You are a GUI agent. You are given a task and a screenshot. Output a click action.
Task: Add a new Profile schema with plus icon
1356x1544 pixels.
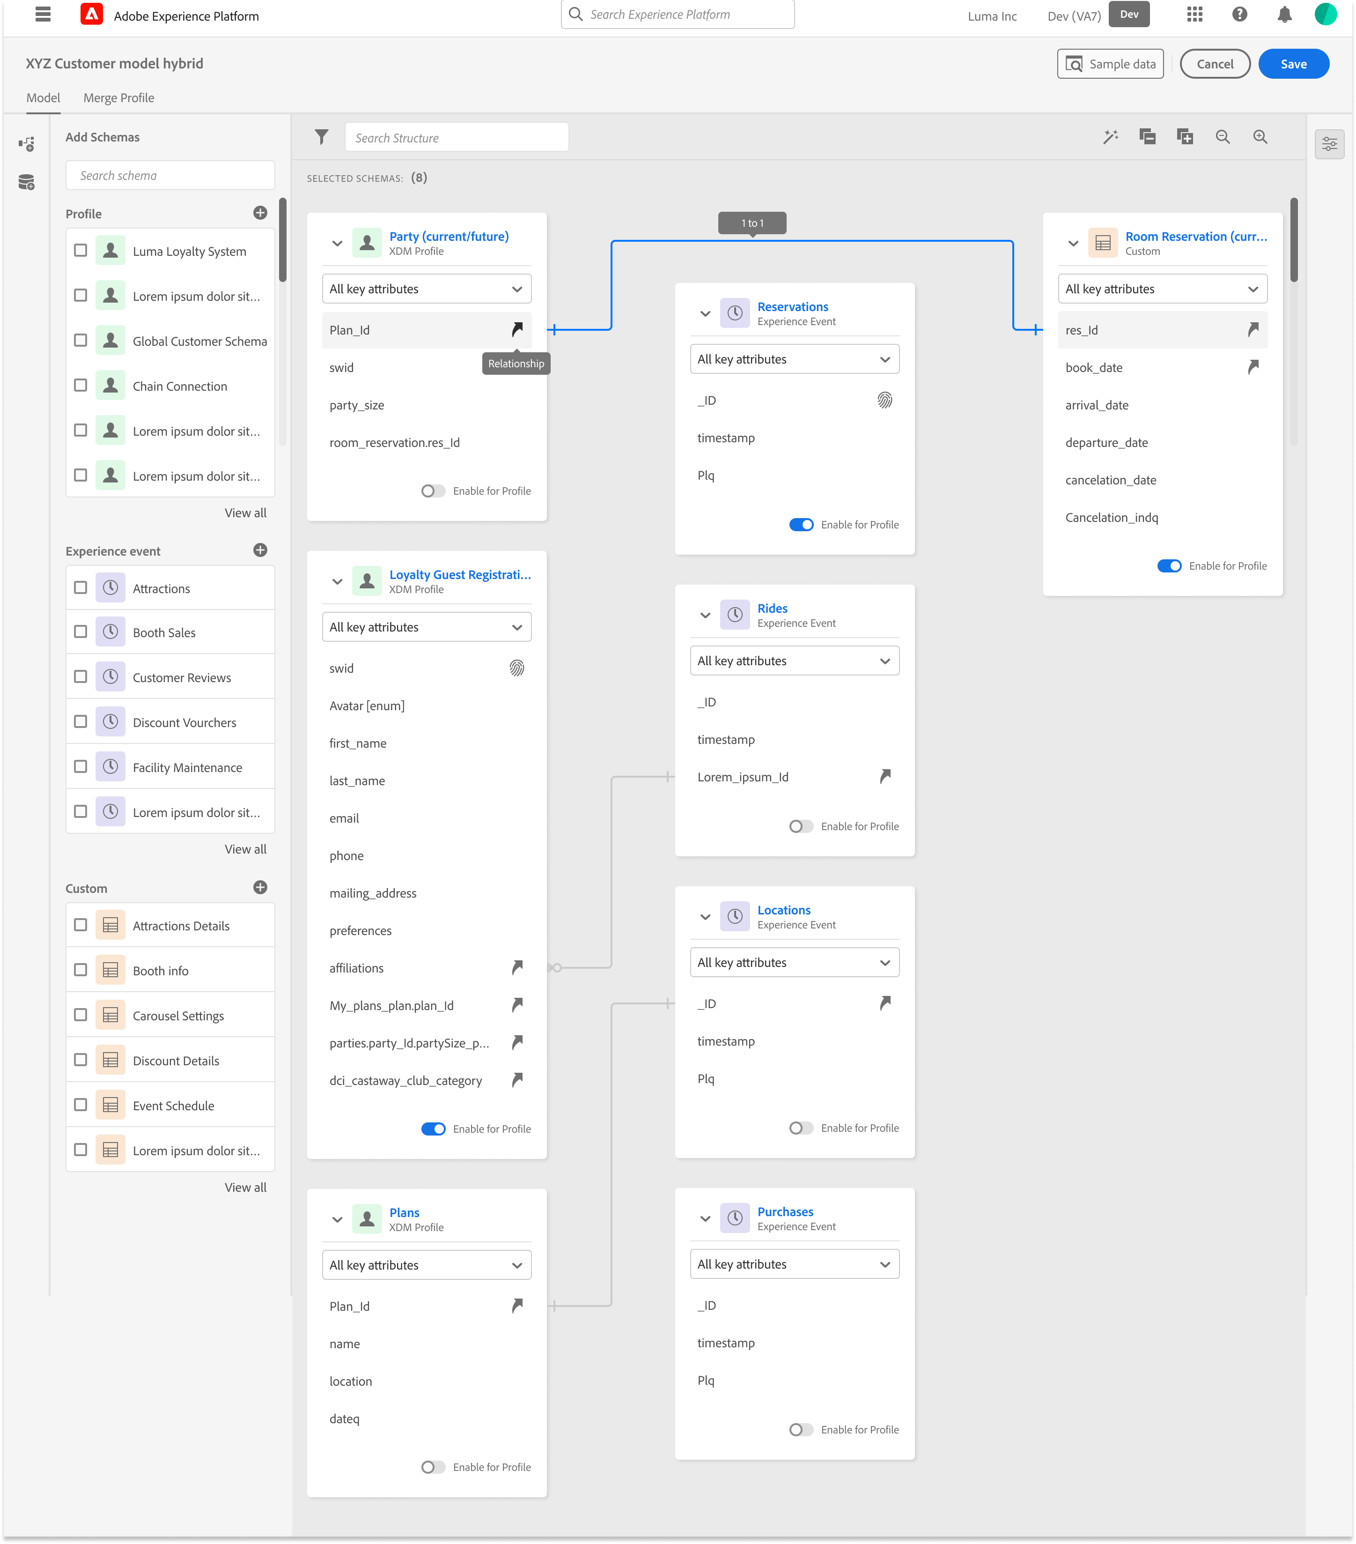pos(260,213)
